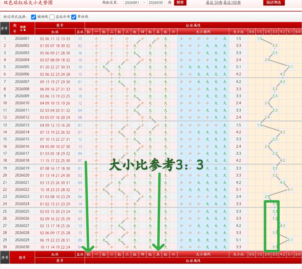Viewport: 302px width, 269px height.
Task: Open 高级筛选 advanced filter
Action: [x=274, y=3]
